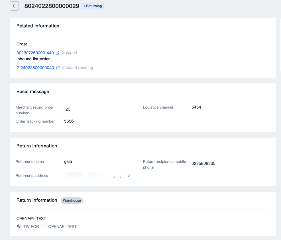Click the Shipped status indicator
The image size is (281, 240).
(70, 53)
